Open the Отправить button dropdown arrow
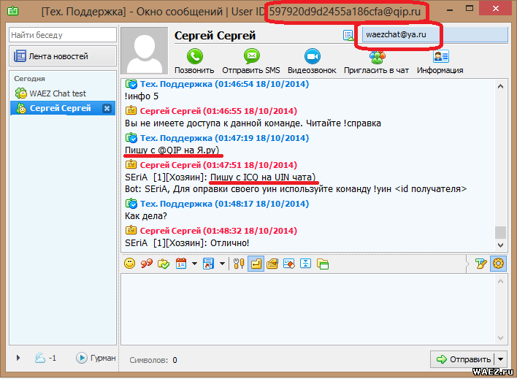Viewport: 517px width, 379px height. pos(501,359)
